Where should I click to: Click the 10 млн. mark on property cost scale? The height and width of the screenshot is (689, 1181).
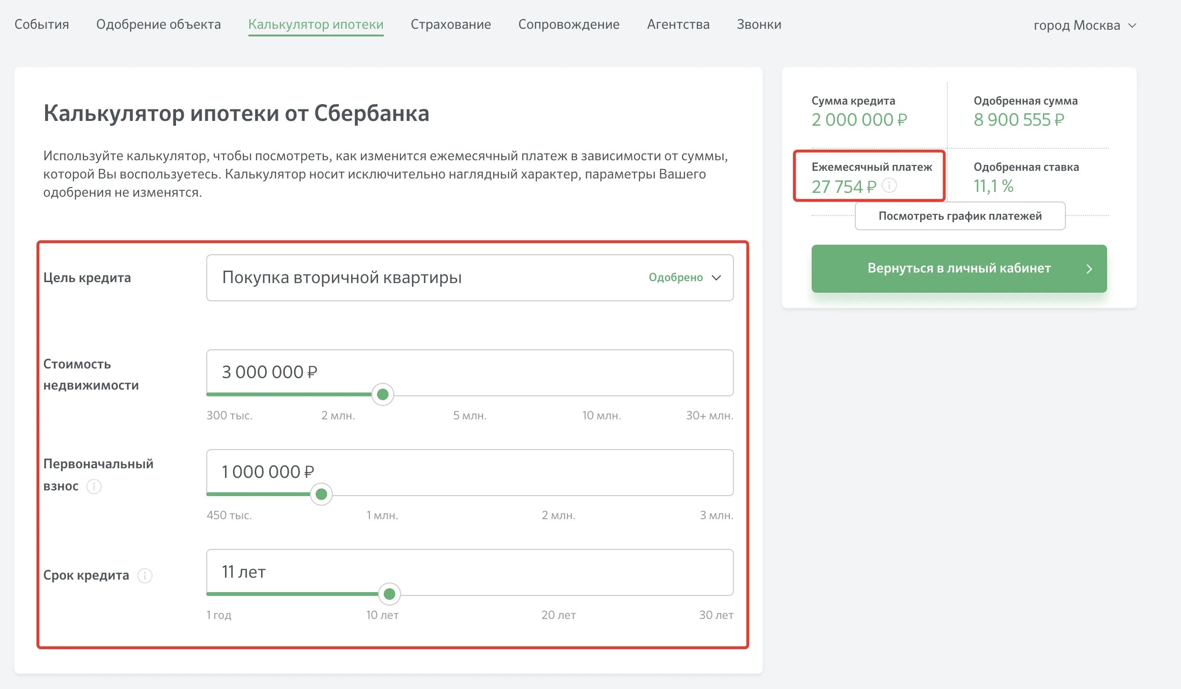[x=602, y=416]
